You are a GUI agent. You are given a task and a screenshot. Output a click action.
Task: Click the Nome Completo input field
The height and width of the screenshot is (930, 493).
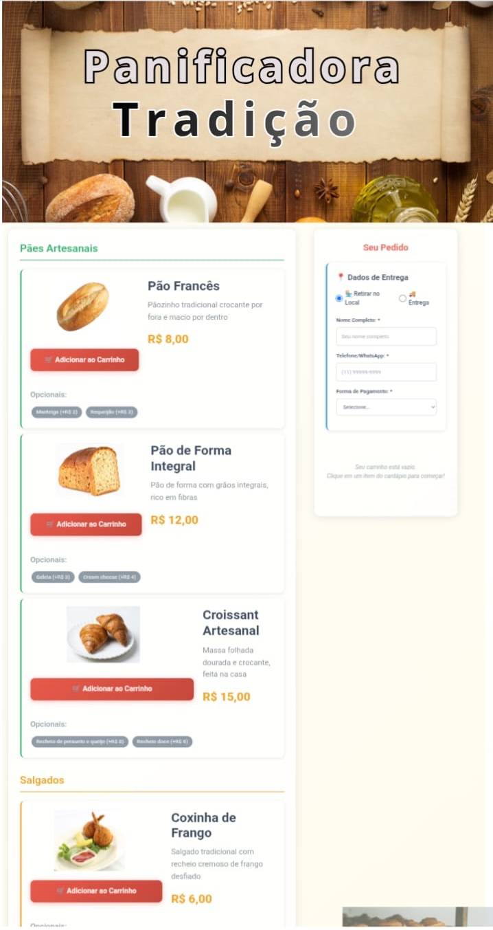pos(386,337)
